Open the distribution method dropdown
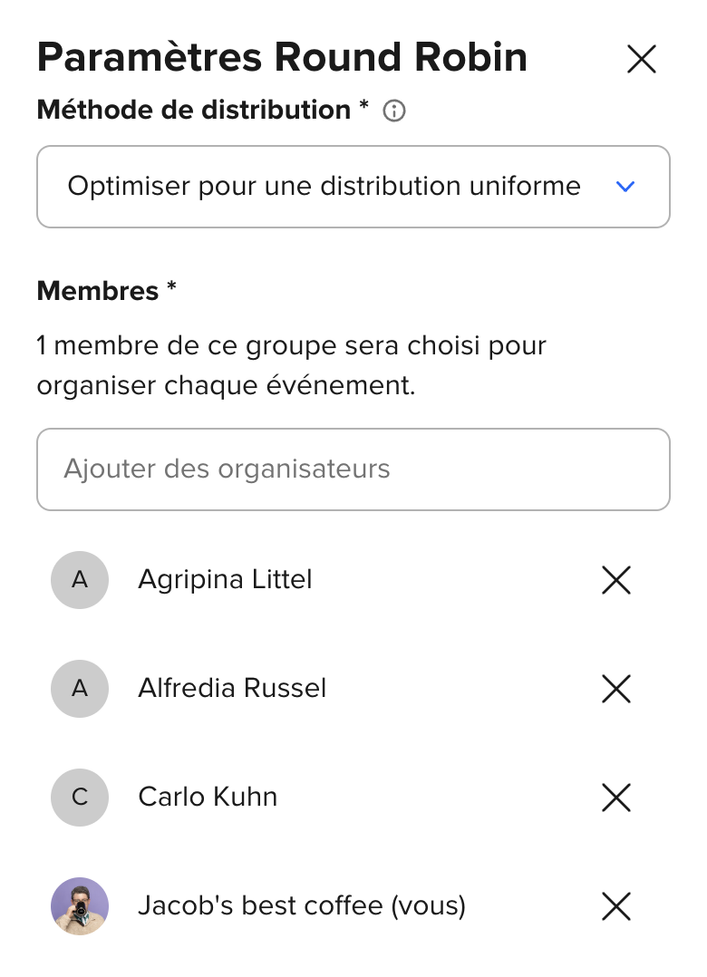The height and width of the screenshot is (977, 707). [353, 187]
